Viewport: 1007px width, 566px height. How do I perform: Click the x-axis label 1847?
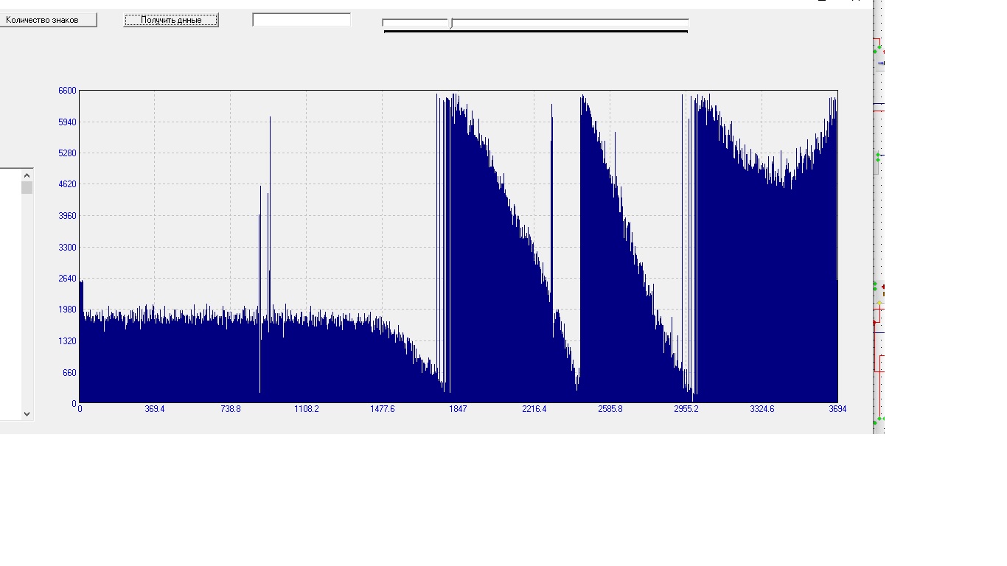click(x=458, y=409)
